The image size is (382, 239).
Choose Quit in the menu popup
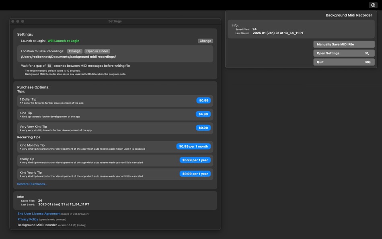tap(344, 62)
